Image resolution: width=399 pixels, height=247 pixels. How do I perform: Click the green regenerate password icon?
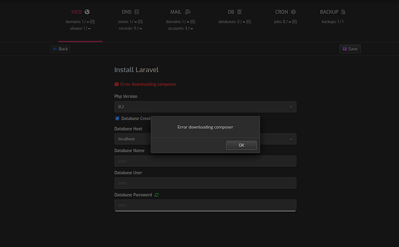(x=157, y=194)
